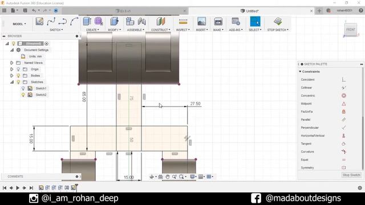This screenshot has height=205, width=365.
Task: Collapse the Constraints section in Sketch Palette
Action: [x=300, y=72]
